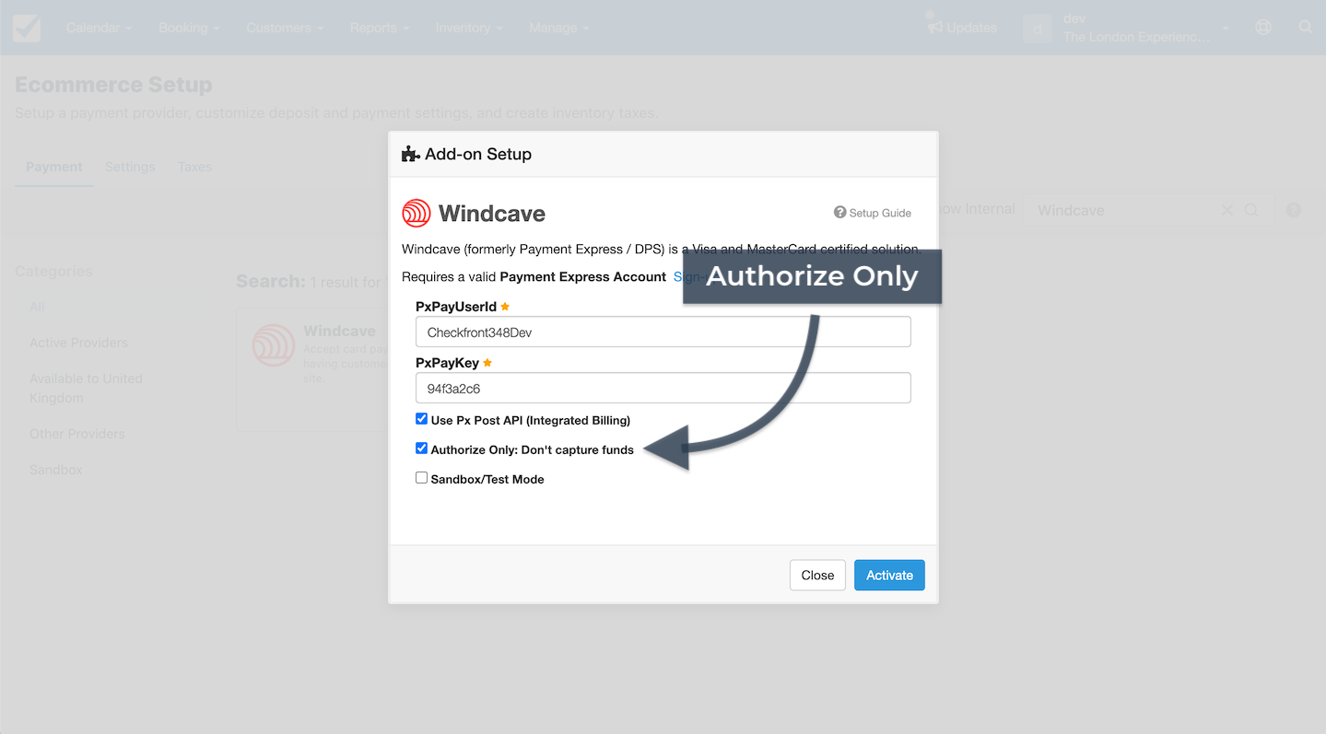Open the Setup Guide link
1326x734 pixels.
(873, 213)
